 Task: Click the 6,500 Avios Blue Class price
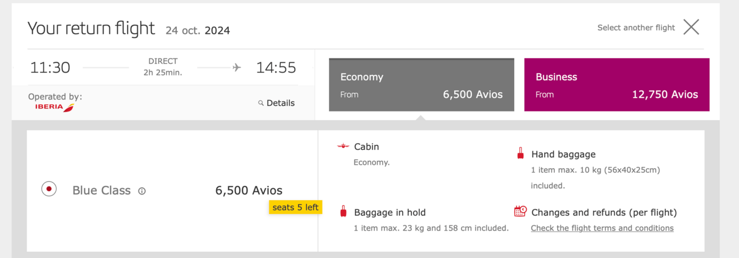[x=249, y=190]
